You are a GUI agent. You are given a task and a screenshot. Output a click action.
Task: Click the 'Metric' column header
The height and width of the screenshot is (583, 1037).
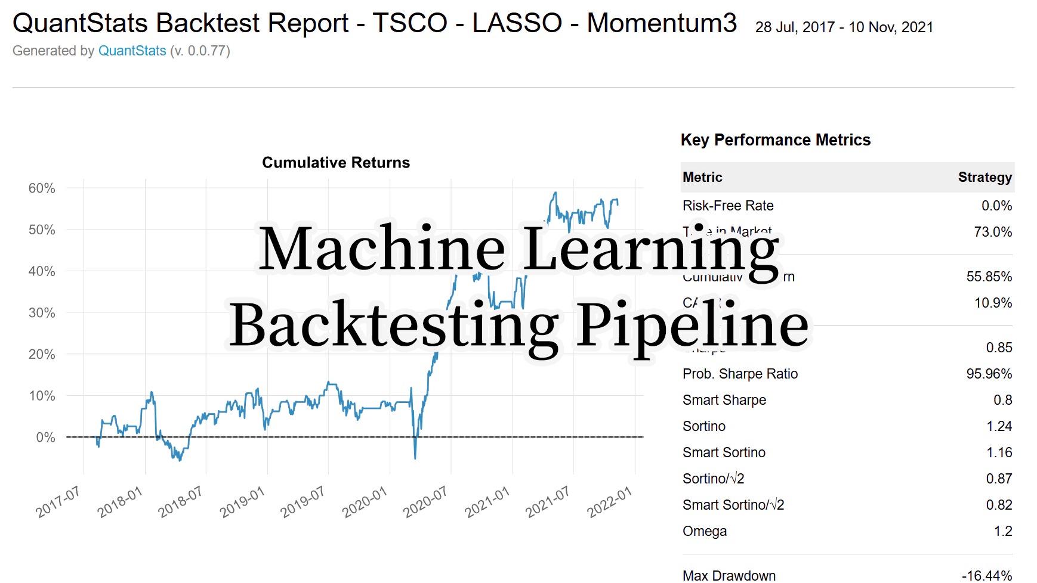tap(702, 177)
